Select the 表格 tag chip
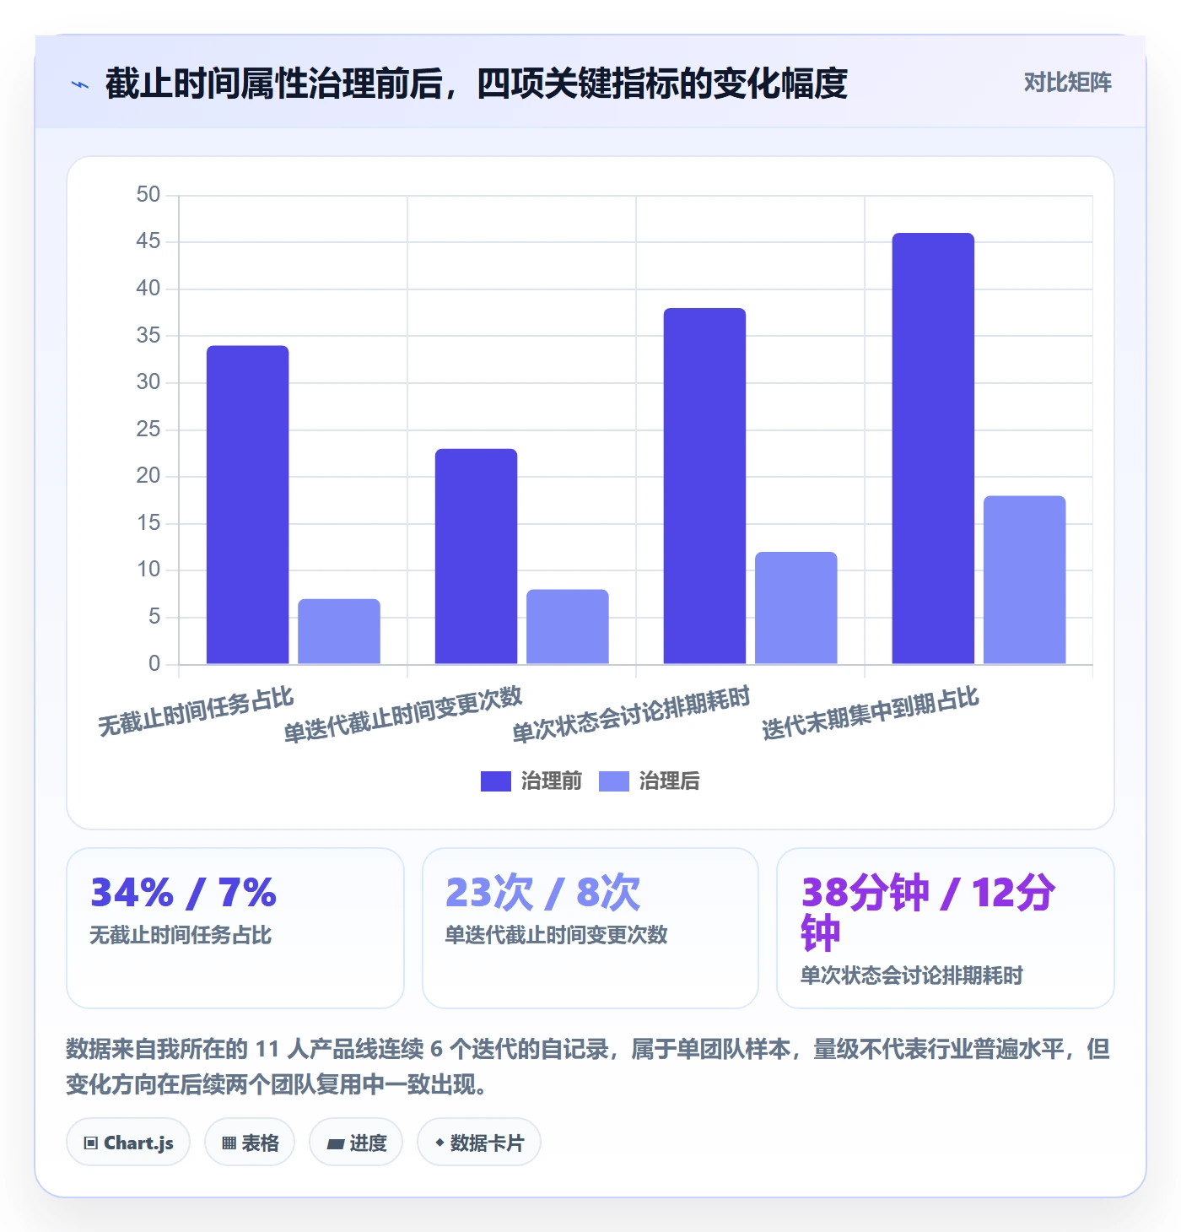 [250, 1143]
